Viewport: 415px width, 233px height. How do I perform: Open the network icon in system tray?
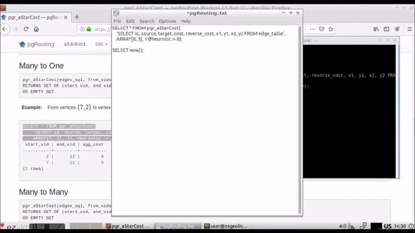363,226
